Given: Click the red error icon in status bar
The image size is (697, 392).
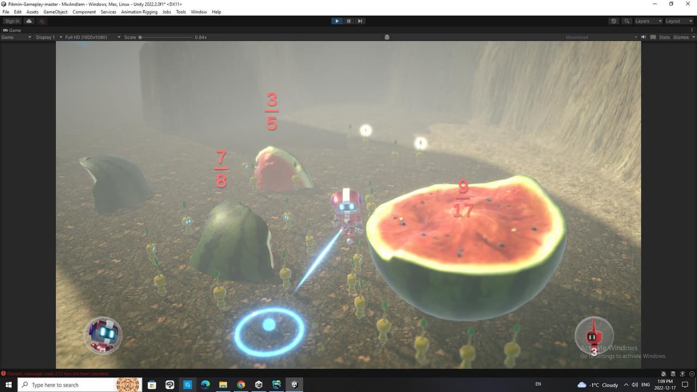Looking at the screenshot, I should 3,373.
